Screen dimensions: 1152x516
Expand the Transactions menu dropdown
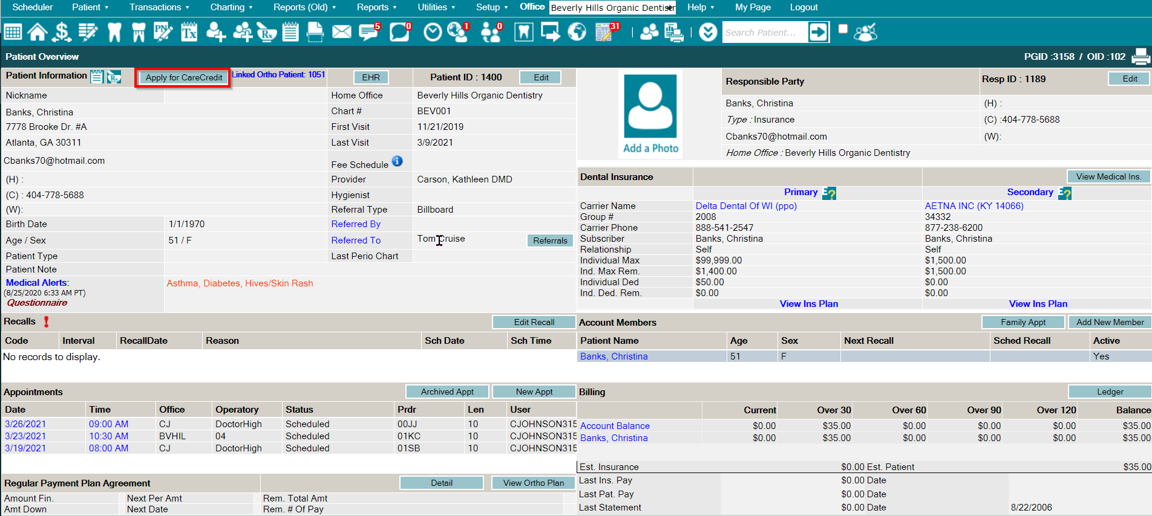click(159, 7)
